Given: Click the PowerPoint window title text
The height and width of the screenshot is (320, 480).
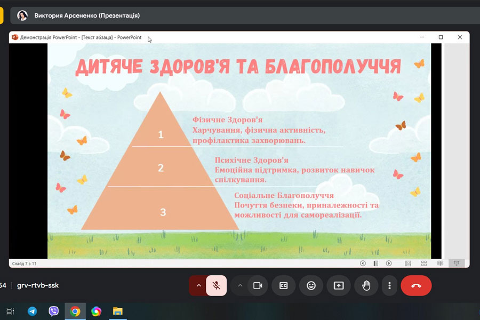Looking at the screenshot, I should click(x=81, y=37).
